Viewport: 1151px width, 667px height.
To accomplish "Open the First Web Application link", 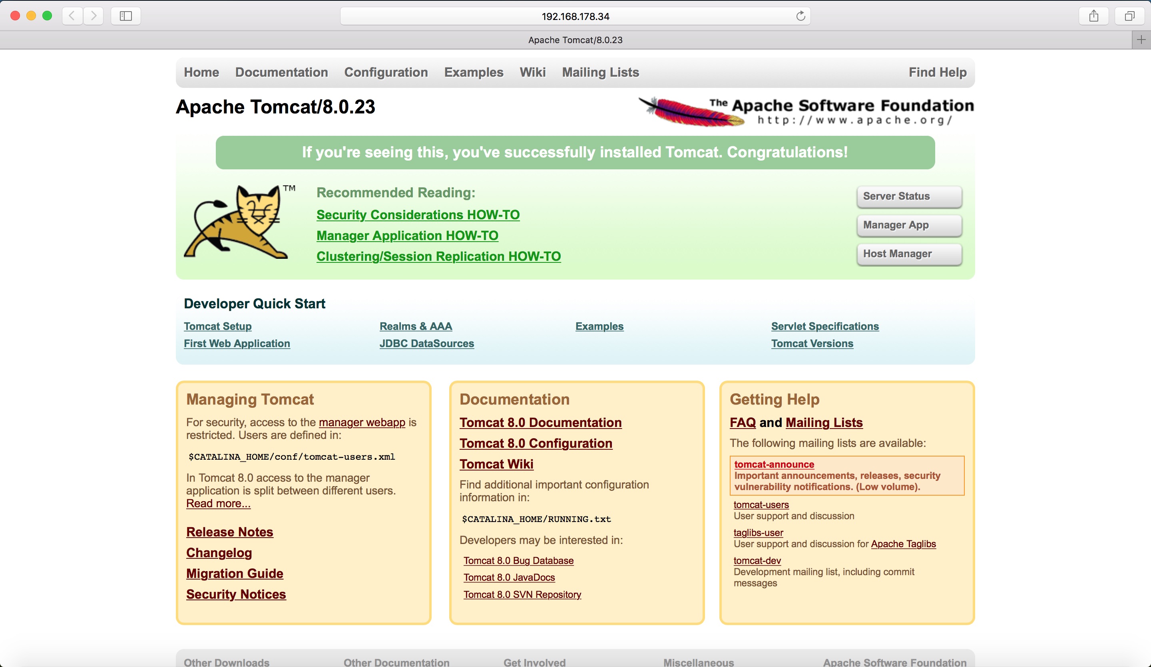I will coord(237,343).
